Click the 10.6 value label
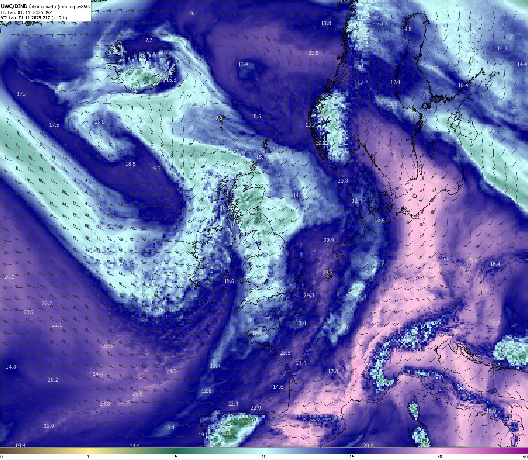This screenshot has height=460, width=528. pos(491,411)
